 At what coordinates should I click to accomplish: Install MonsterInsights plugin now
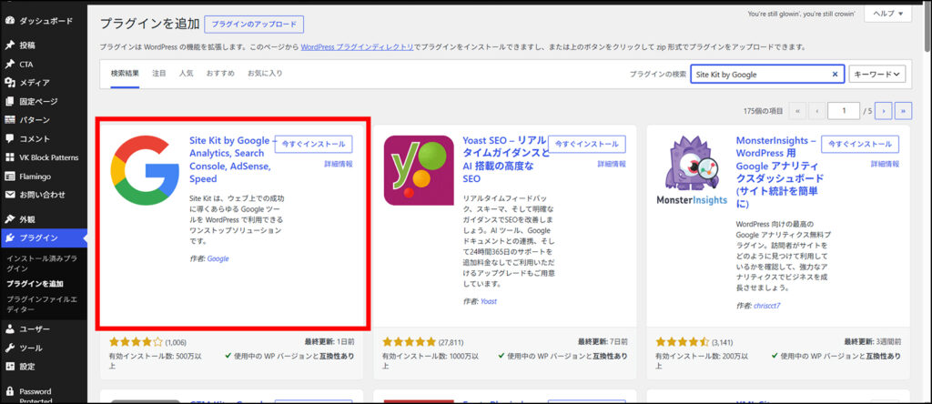(860, 145)
